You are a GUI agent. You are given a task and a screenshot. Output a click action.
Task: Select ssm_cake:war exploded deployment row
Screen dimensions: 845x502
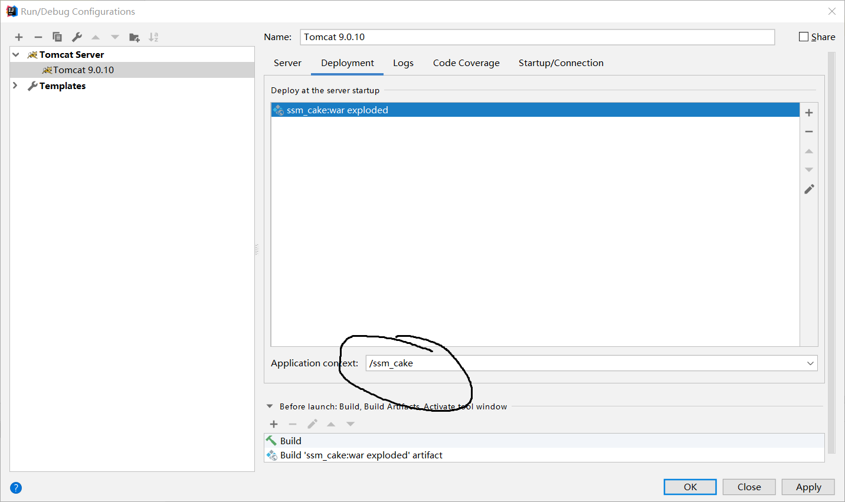pos(535,110)
